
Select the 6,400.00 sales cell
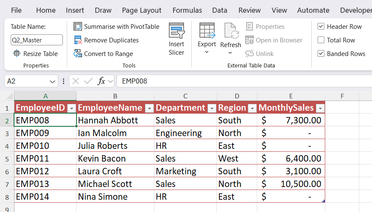(x=291, y=158)
